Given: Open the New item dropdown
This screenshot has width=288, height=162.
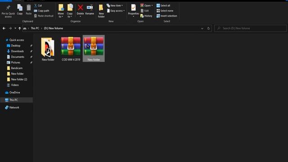Looking at the screenshot, I should (x=115, y=5).
